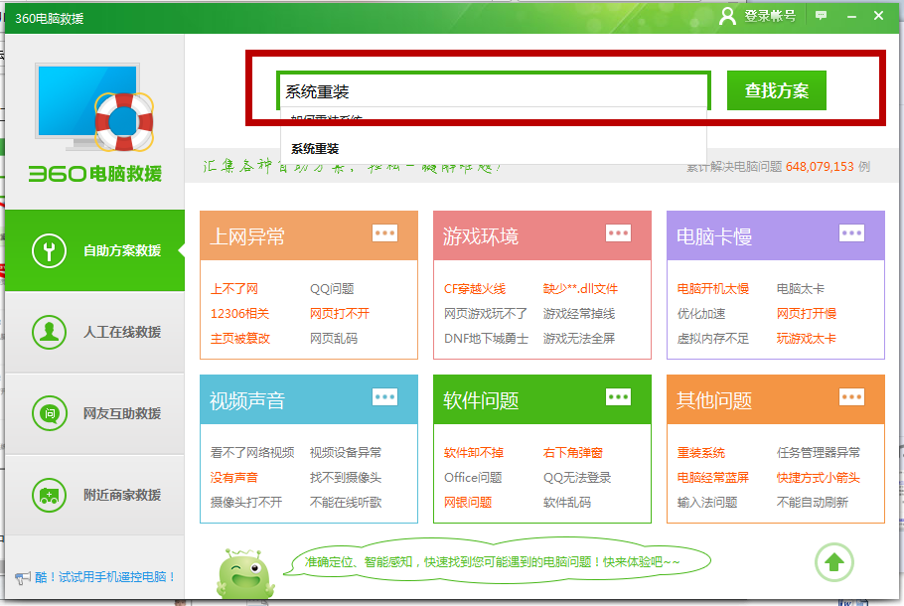Viewport: 904px width, 606px height.
Task: Open the 电脑经常蓝屏 solution
Action: (x=713, y=478)
